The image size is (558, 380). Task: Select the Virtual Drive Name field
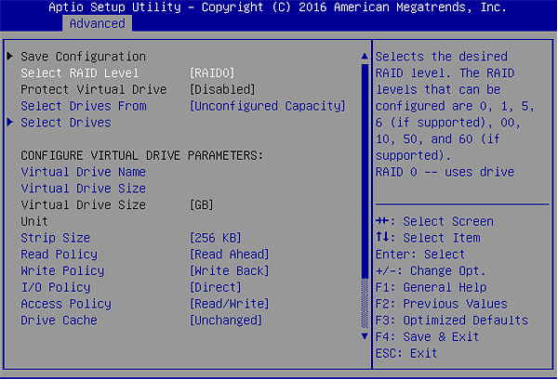[x=83, y=172]
